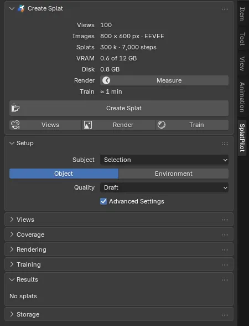Click the Coverage panel drag grip
Image resolution: width=249 pixels, height=326 pixels.
click(x=225, y=235)
